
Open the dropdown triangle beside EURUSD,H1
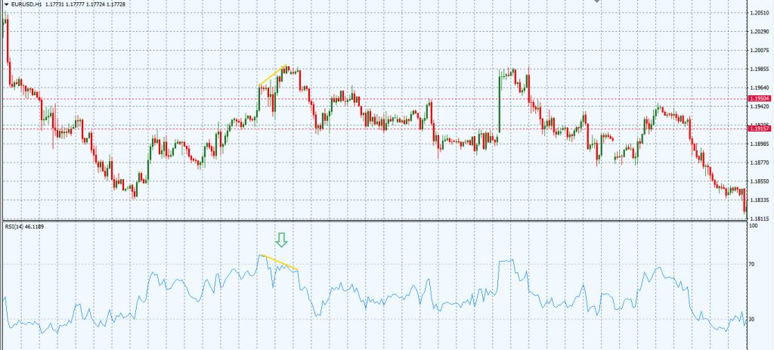click(x=5, y=5)
